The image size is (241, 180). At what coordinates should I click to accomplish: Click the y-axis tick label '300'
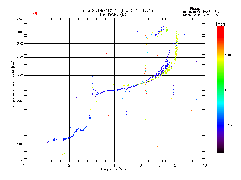tap(20, 76)
